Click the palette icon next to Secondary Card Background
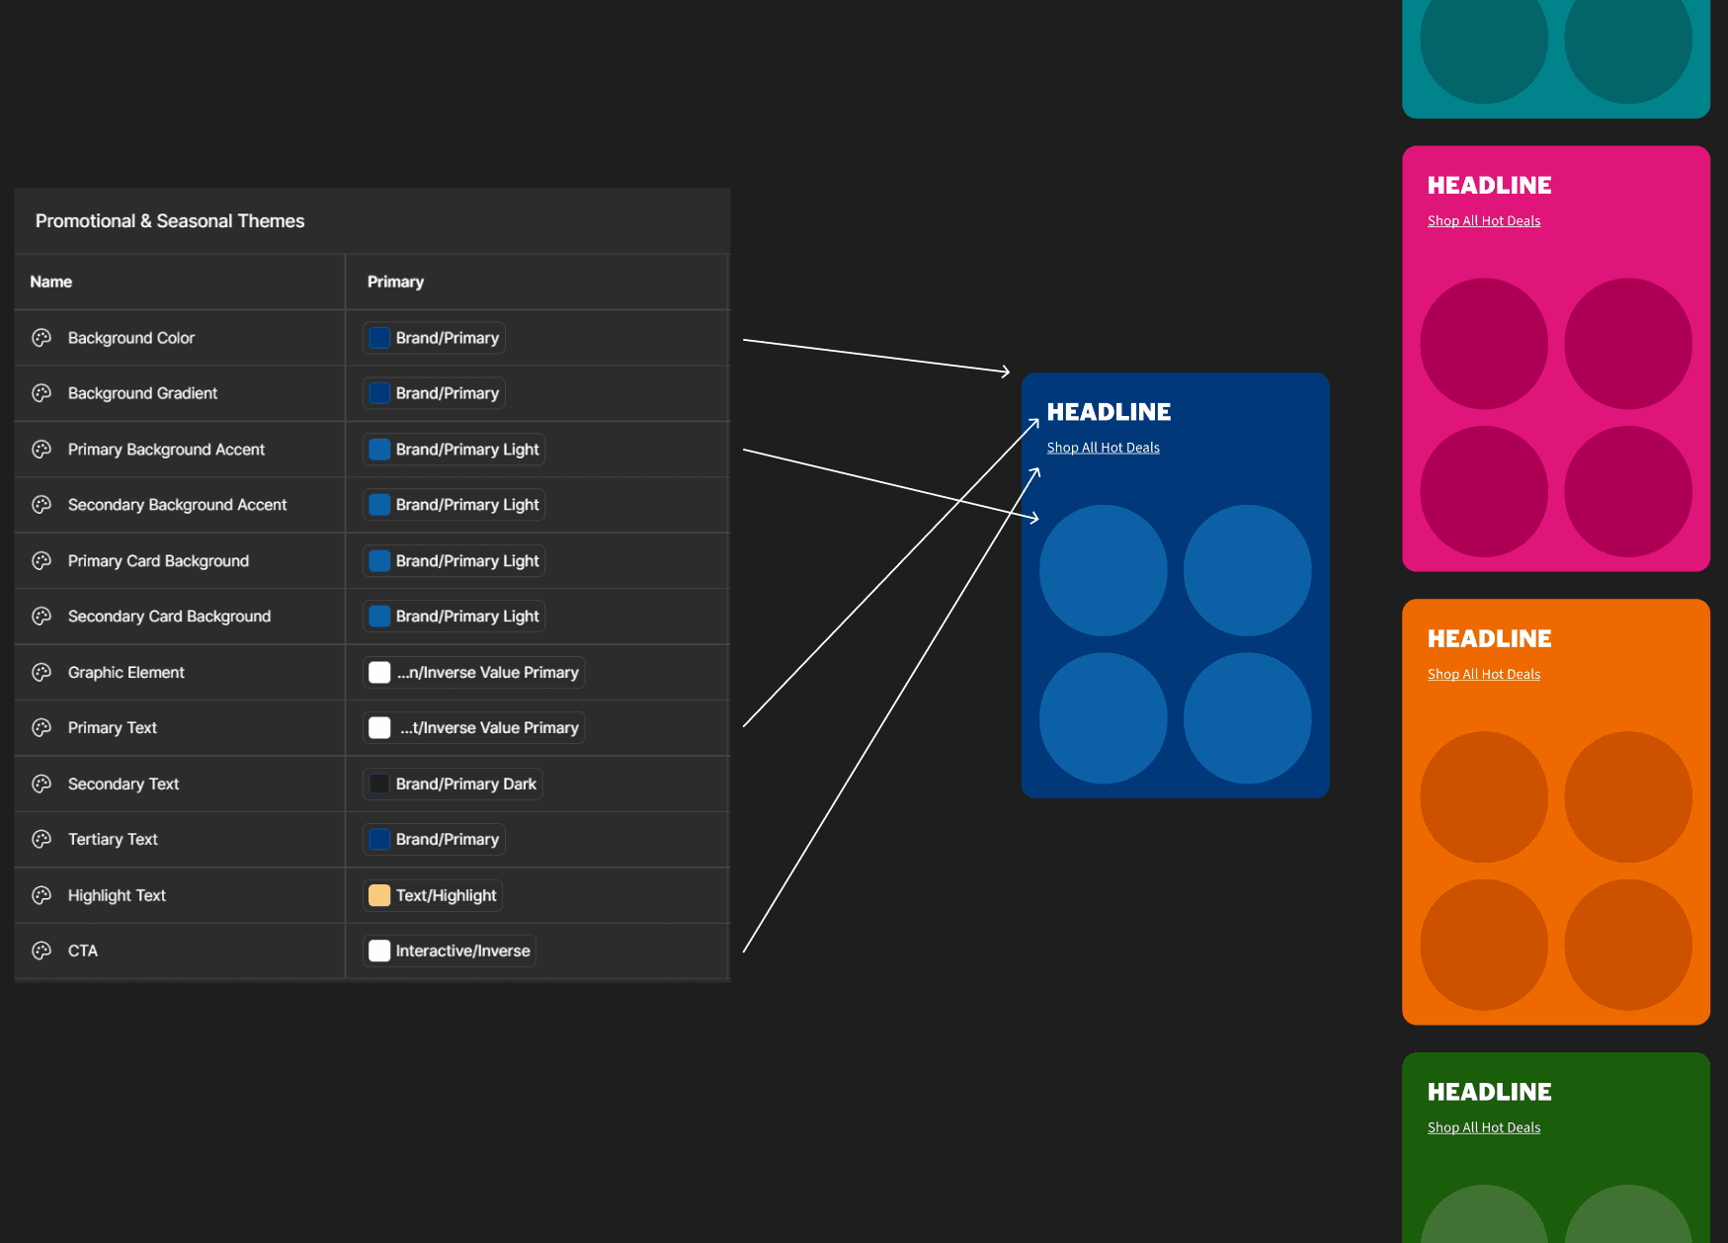 pyautogui.click(x=41, y=617)
